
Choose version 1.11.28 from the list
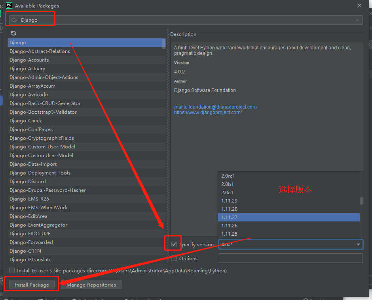pos(289,209)
